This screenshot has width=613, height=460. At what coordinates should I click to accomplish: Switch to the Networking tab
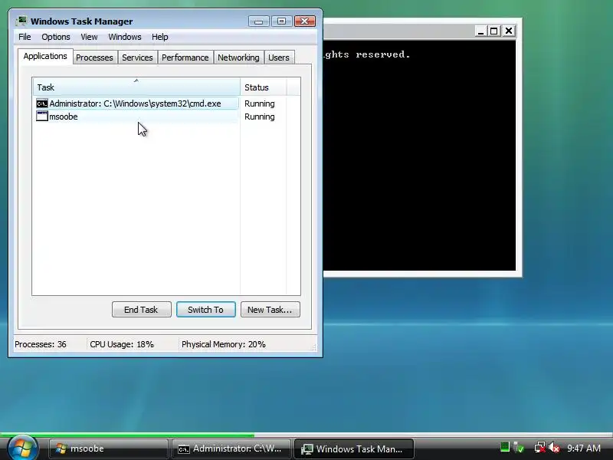(238, 58)
